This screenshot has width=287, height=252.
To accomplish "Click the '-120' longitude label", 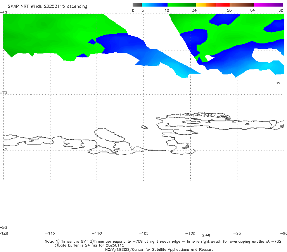I will tap(4, 233).
